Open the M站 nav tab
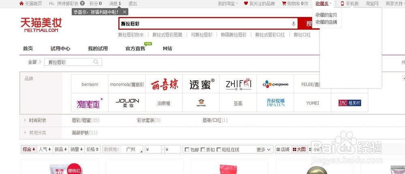 pos(167,49)
